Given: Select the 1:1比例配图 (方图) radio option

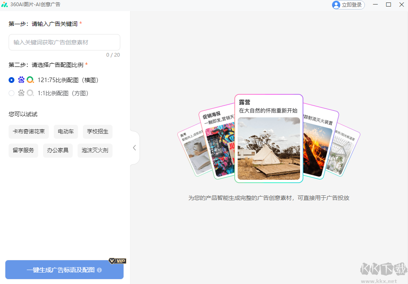Looking at the screenshot, I should point(11,93).
